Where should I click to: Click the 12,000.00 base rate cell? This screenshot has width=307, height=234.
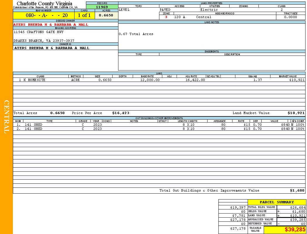coord(150,80)
